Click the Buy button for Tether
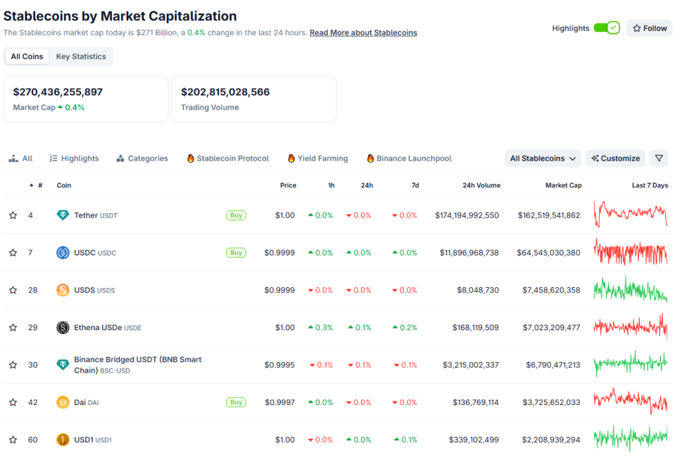 pyautogui.click(x=236, y=215)
